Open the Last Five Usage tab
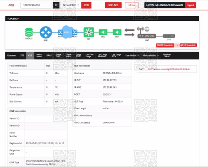The width and height of the screenshot is (208, 167). click(89, 56)
